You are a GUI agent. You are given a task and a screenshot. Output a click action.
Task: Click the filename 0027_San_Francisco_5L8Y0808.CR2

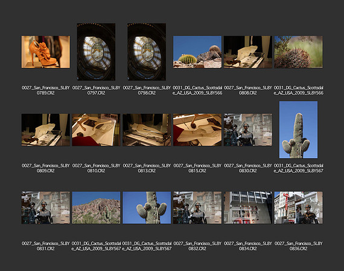pyautogui.click(x=248, y=90)
